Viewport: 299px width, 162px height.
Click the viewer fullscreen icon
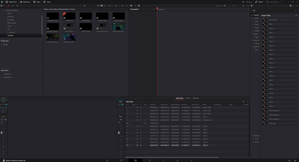coord(243,6)
